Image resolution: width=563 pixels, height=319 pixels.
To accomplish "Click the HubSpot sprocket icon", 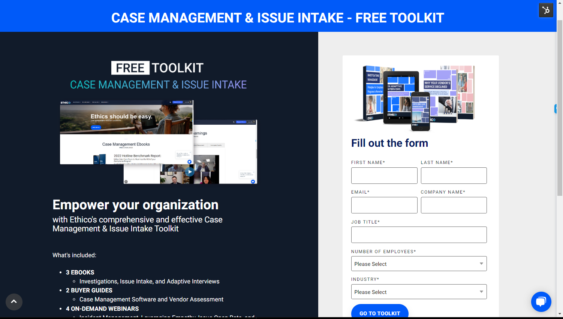I will point(546,10).
